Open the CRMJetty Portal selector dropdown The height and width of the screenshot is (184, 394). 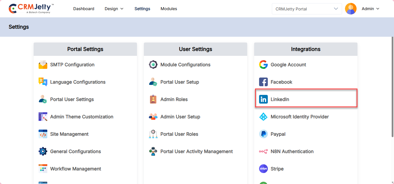[x=306, y=9]
